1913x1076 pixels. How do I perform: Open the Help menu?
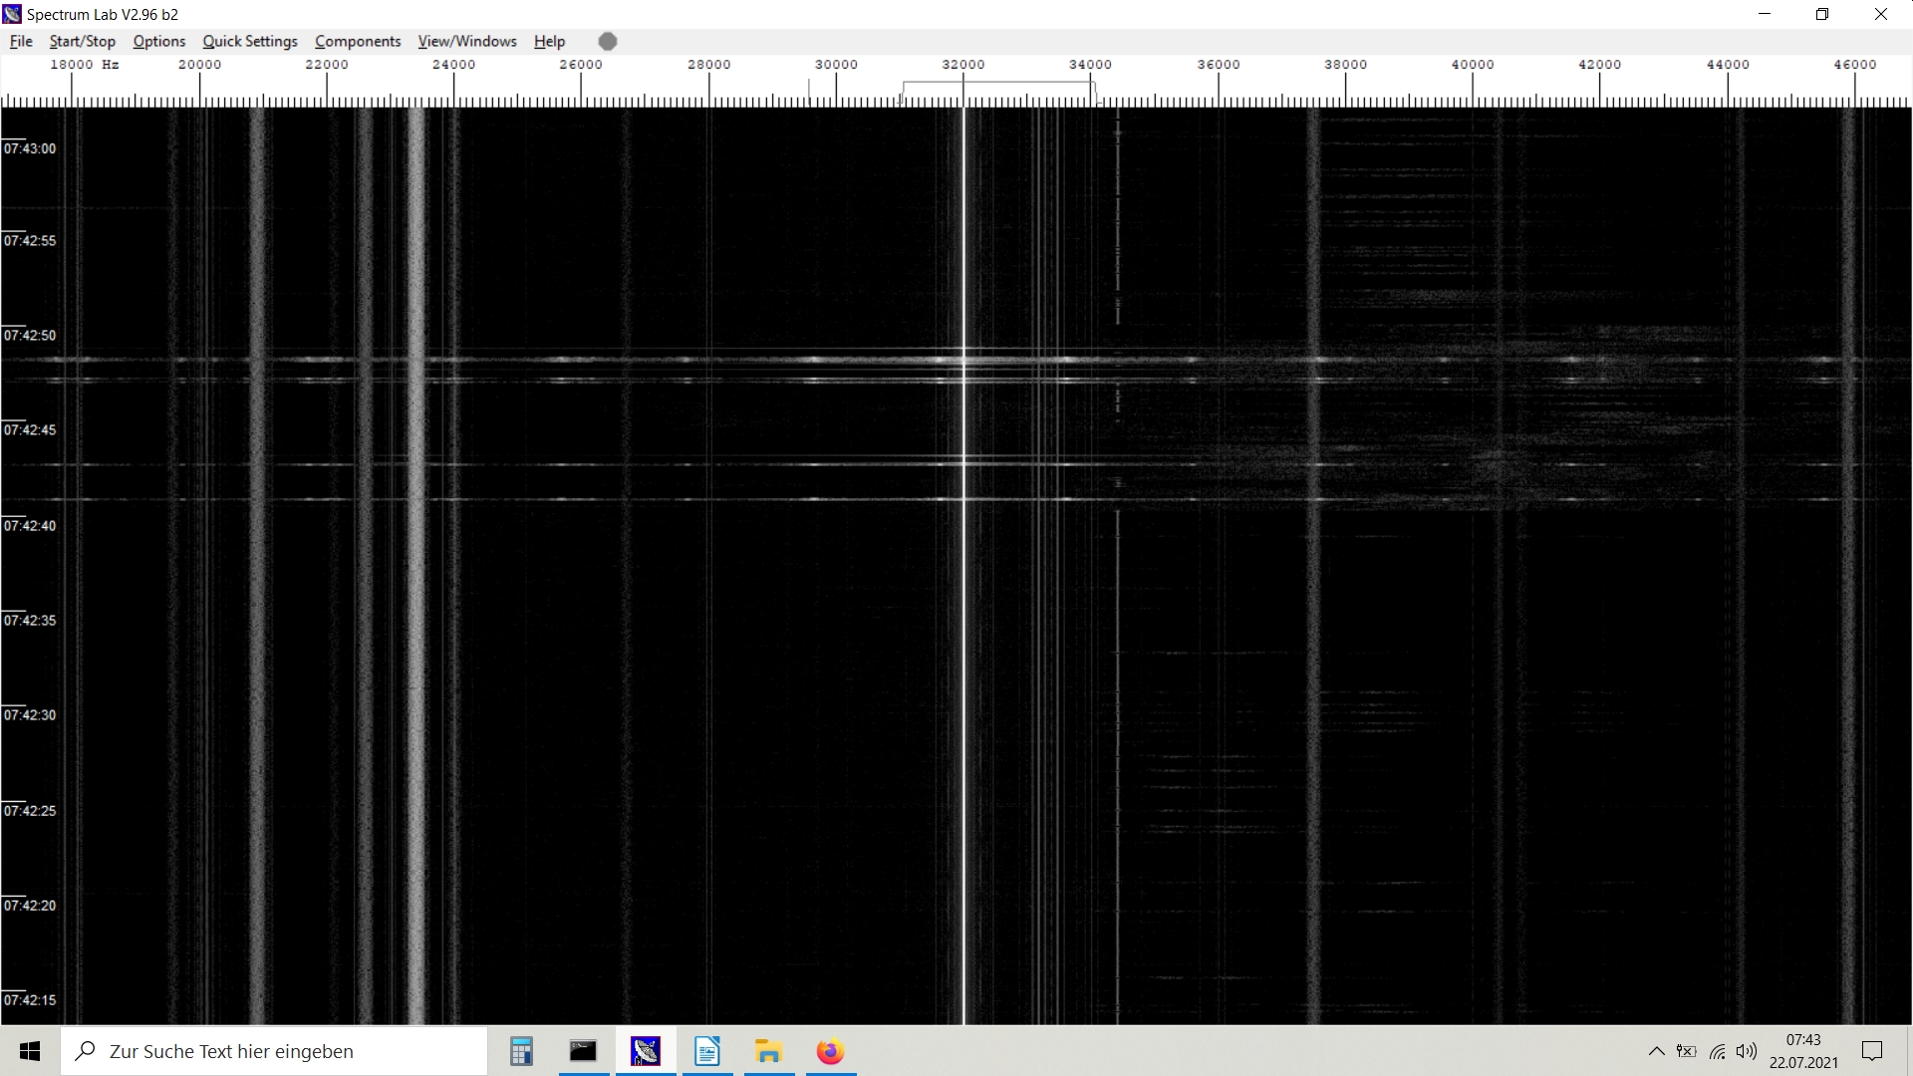point(549,41)
